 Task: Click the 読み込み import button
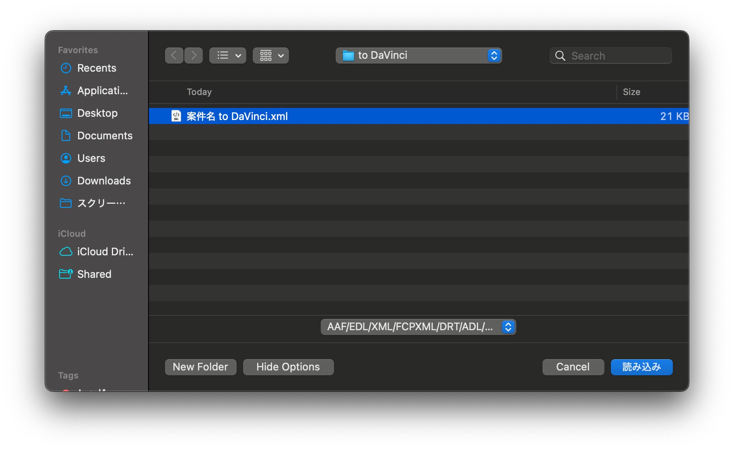click(641, 367)
